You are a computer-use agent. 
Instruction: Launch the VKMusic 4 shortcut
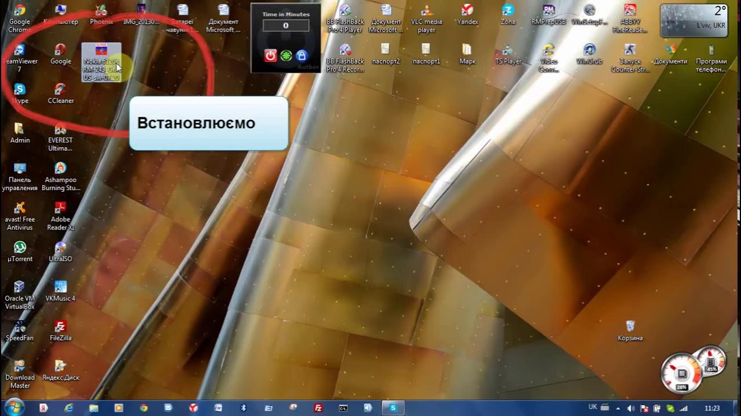(x=60, y=291)
